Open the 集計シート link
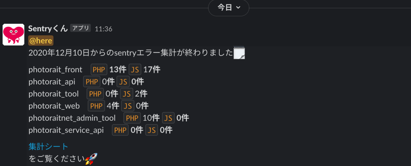The width and height of the screenshot is (411, 166). tap(48, 146)
